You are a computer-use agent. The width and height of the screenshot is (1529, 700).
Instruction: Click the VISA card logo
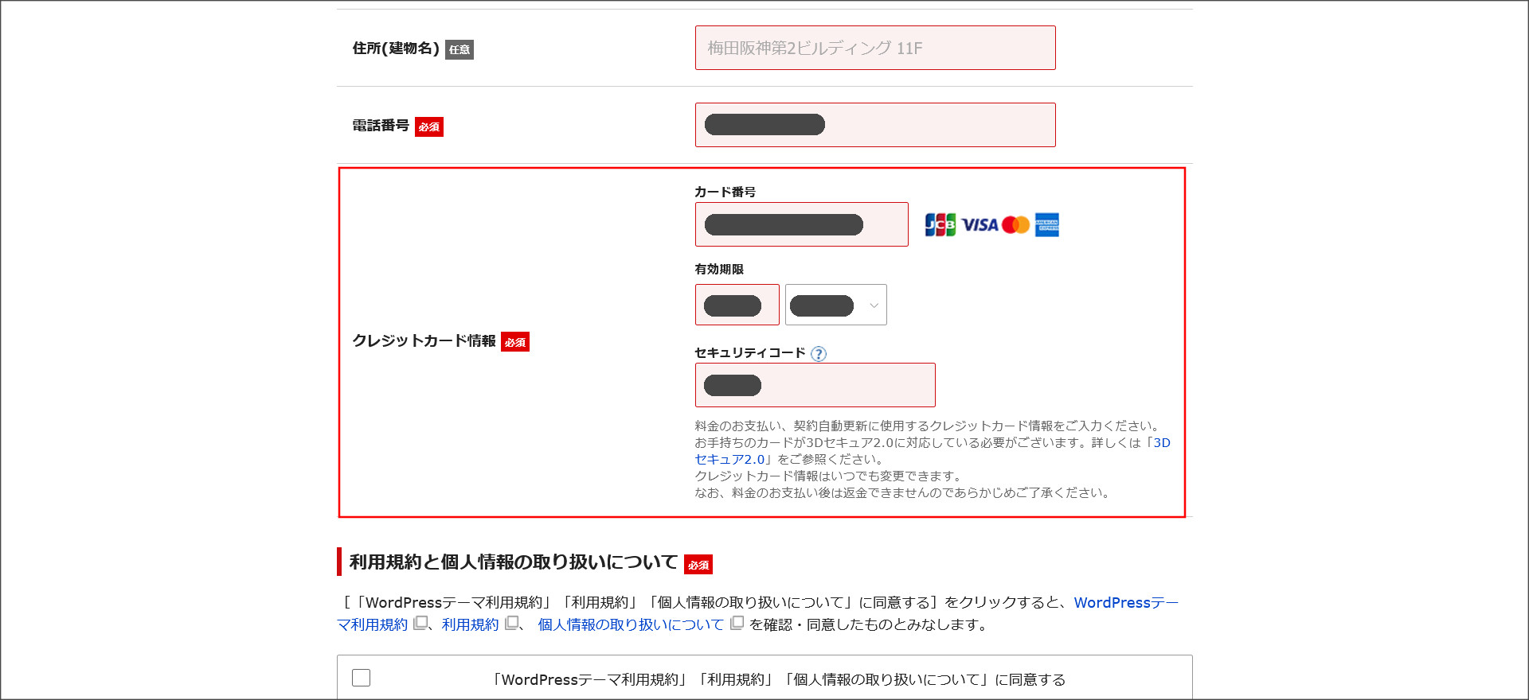(980, 225)
